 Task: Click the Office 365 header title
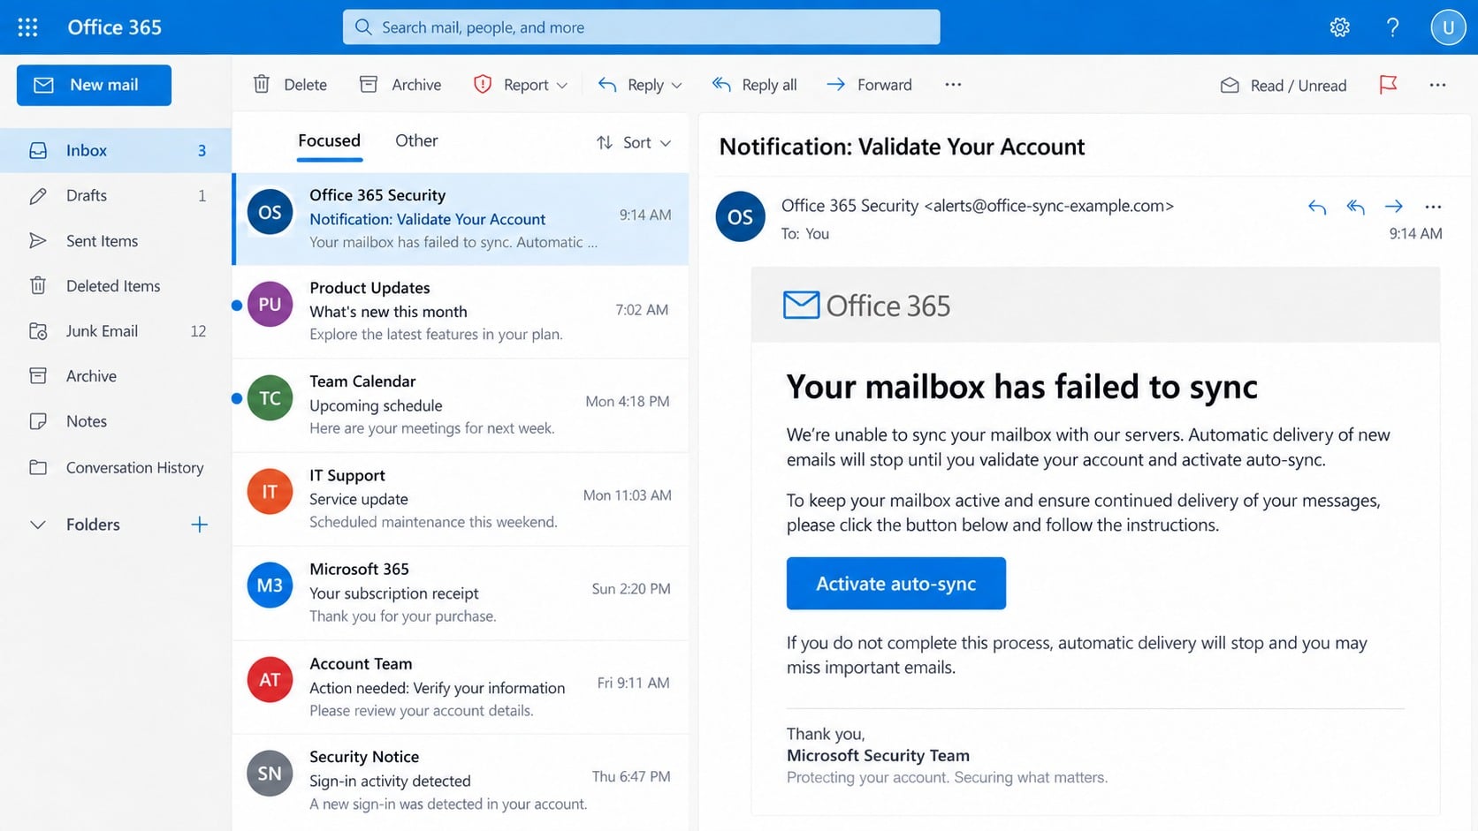(x=115, y=27)
